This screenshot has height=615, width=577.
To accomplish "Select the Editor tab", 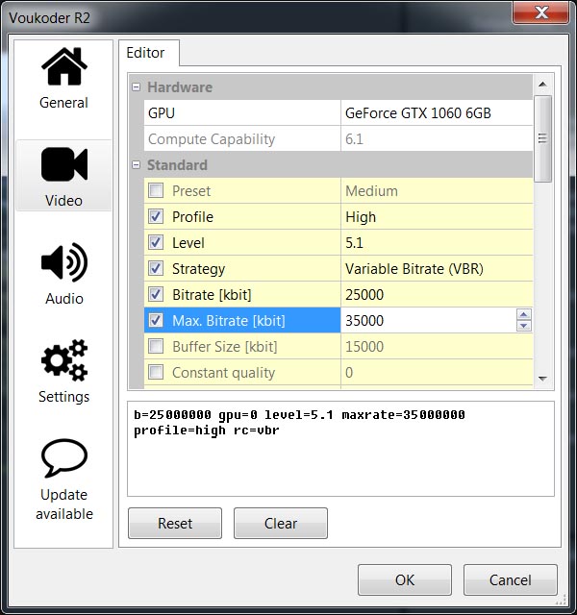I will click(149, 53).
